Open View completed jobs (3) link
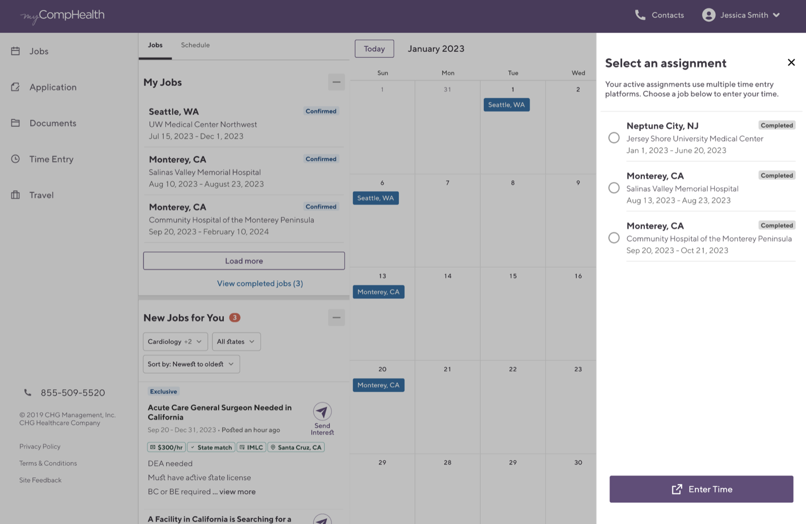This screenshot has width=806, height=524. tap(260, 284)
